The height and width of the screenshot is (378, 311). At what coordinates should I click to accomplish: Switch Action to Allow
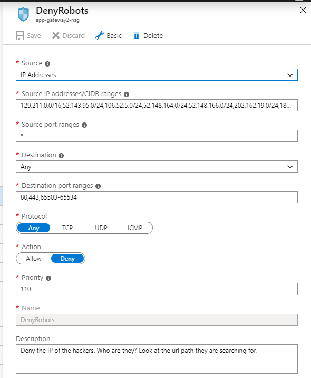[x=34, y=259]
